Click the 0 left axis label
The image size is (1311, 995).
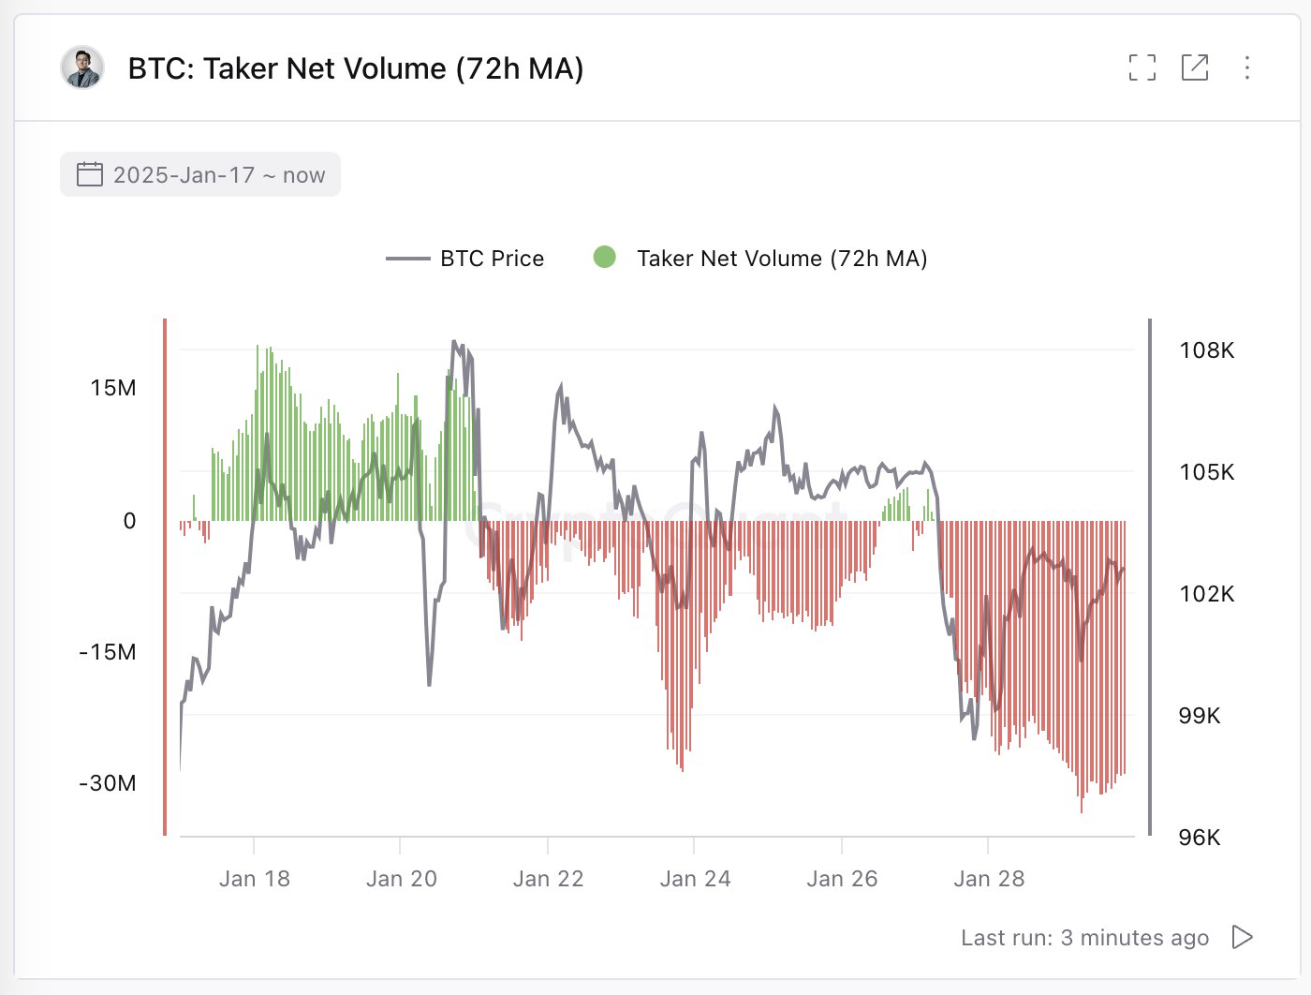[130, 521]
